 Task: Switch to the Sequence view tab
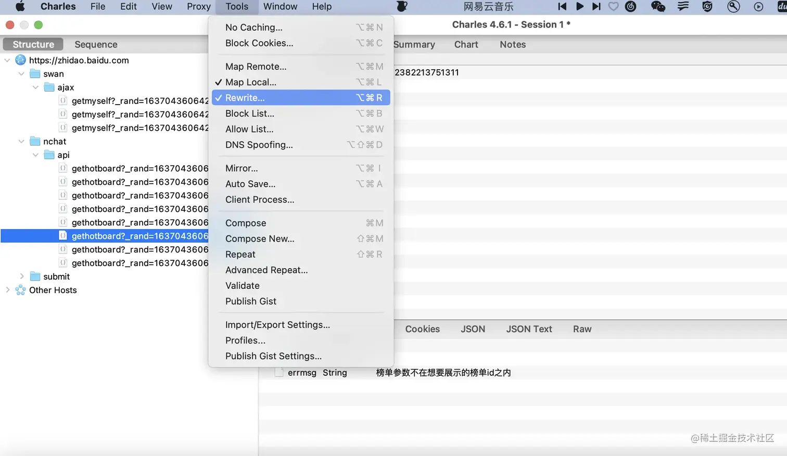(x=96, y=44)
